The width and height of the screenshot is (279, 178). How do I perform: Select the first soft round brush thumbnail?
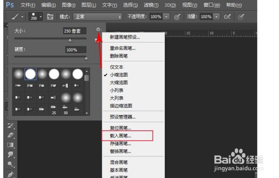click(x=18, y=74)
